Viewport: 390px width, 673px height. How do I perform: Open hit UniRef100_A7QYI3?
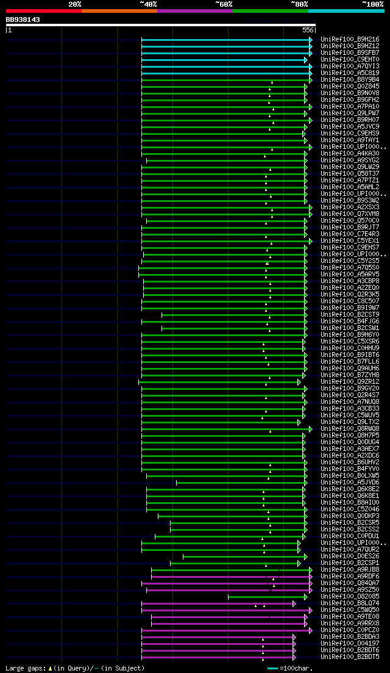350,66
